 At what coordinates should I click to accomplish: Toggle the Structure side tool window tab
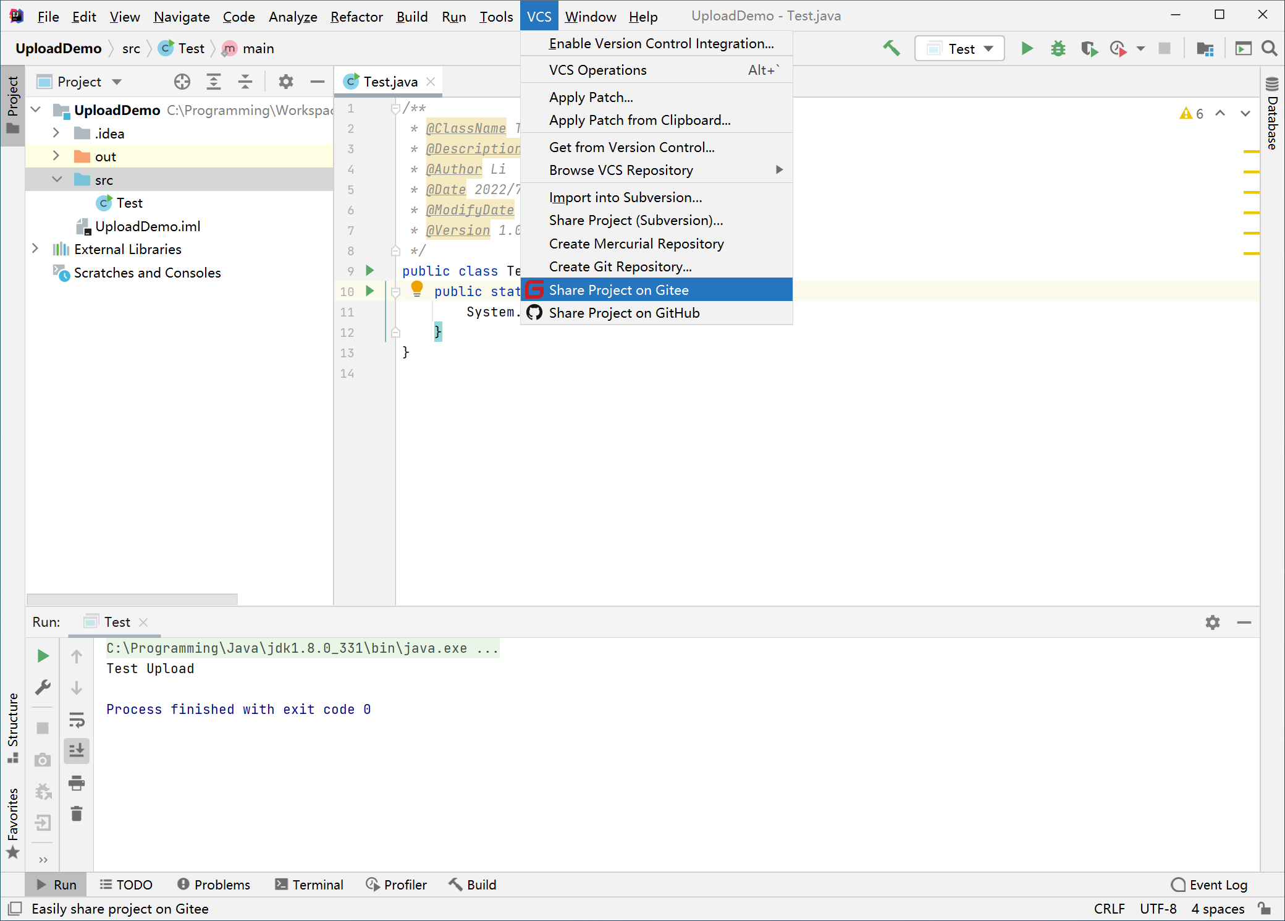[x=12, y=728]
